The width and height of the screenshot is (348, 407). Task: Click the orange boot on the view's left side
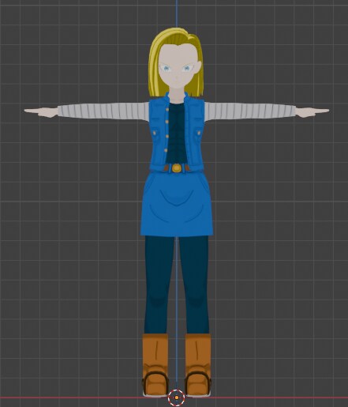tap(155, 365)
